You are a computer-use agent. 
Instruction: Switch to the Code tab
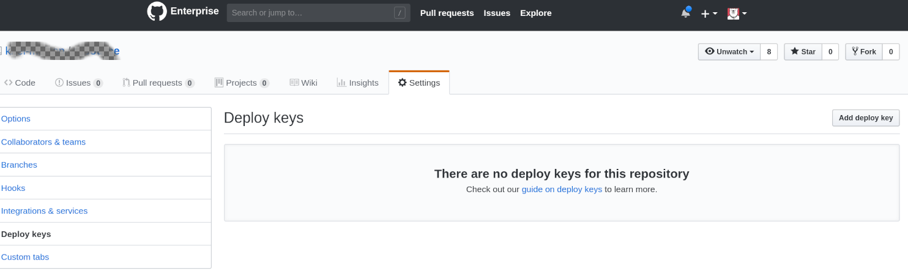pyautogui.click(x=20, y=83)
